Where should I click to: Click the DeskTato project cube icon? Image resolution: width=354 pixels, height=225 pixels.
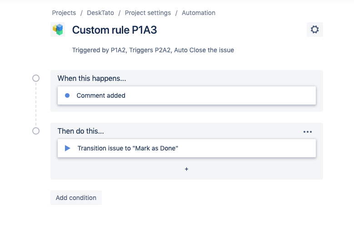coord(58,30)
